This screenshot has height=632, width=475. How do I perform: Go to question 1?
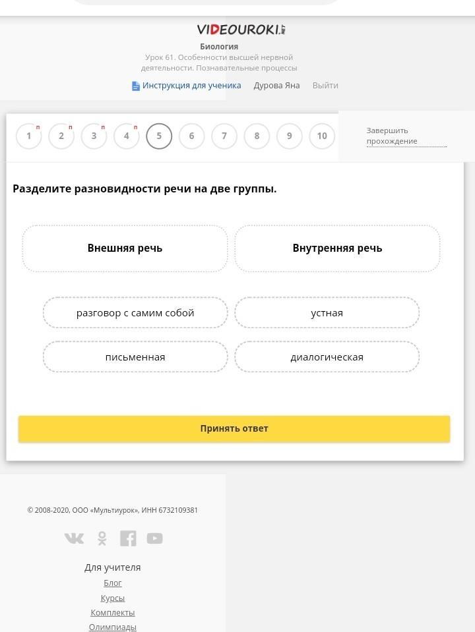[x=28, y=136]
